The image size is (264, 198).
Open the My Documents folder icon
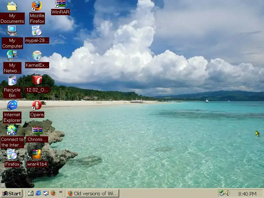(12, 6)
